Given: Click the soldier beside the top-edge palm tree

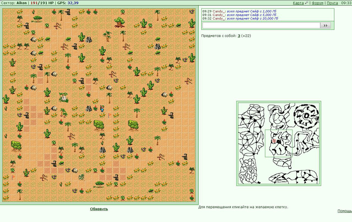Looking at the screenshot, I should pyautogui.click(x=68, y=12).
